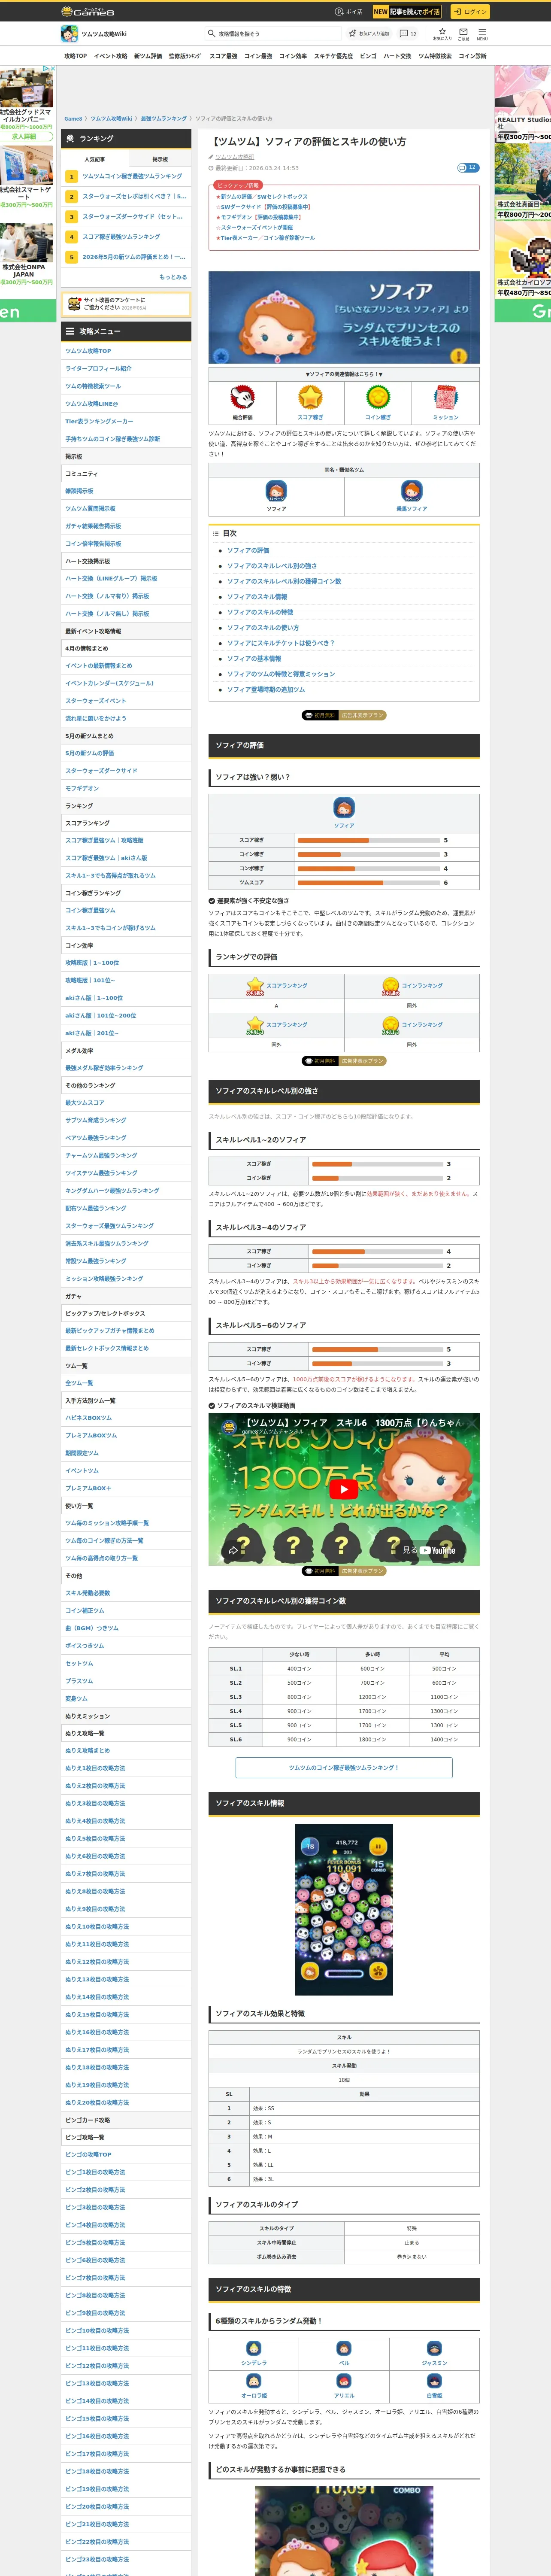Open ビンゴの攻略TOP in sidebar menu
This screenshot has width=551, height=2576.
[x=88, y=2154]
